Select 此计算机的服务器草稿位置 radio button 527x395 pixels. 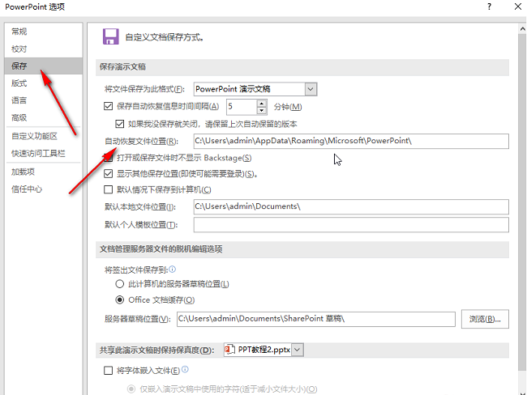(x=120, y=284)
